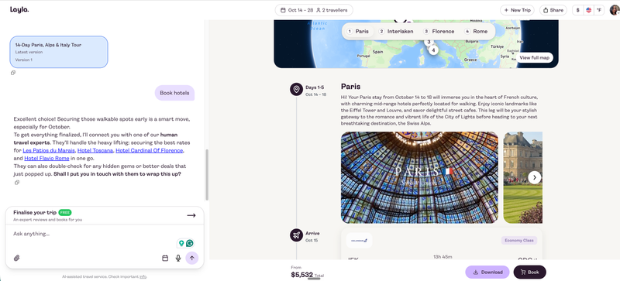Click the Layla logo
Screen dimensions: 620x281
[19, 10]
